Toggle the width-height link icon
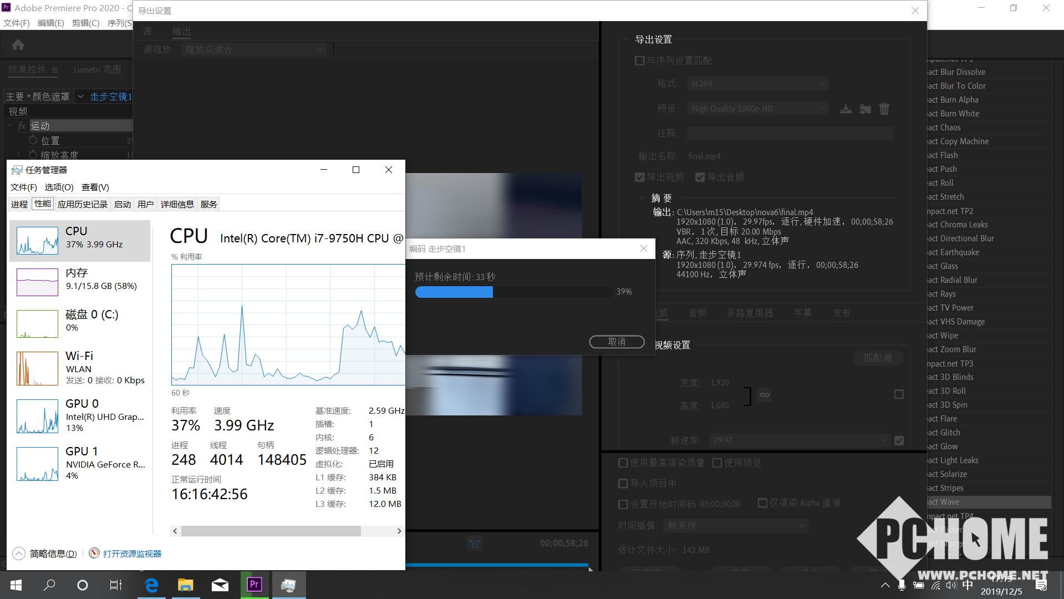This screenshot has height=599, width=1064. (765, 395)
